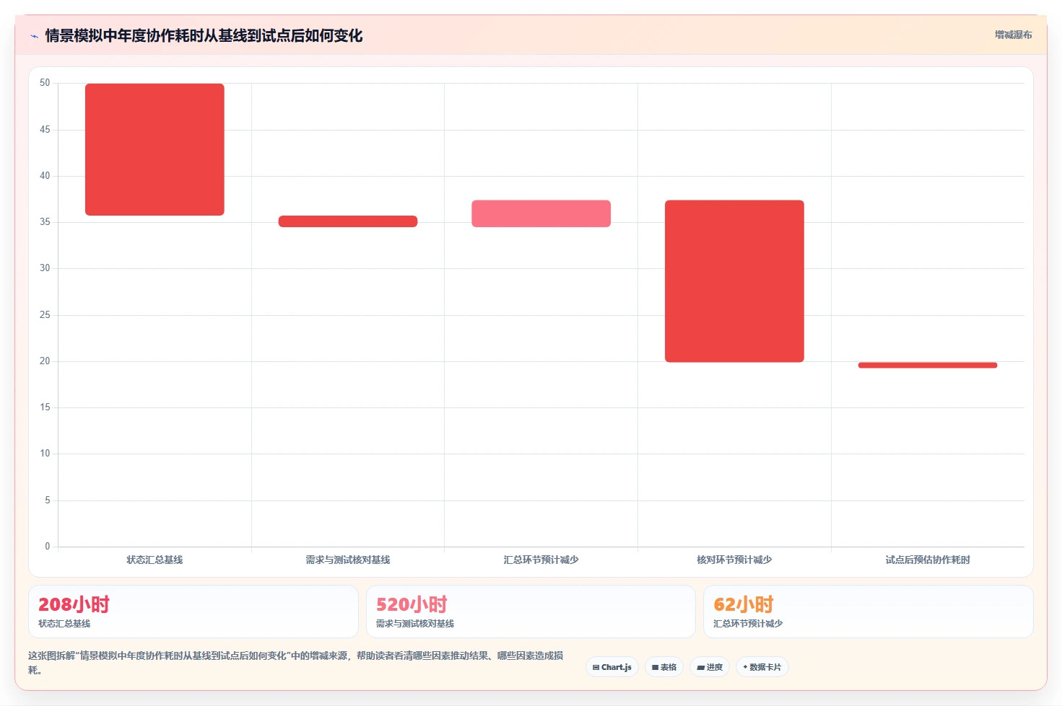This screenshot has width=1062, height=706.
Task: Click x-axis label 汇总环节预计减少
Action: click(541, 560)
